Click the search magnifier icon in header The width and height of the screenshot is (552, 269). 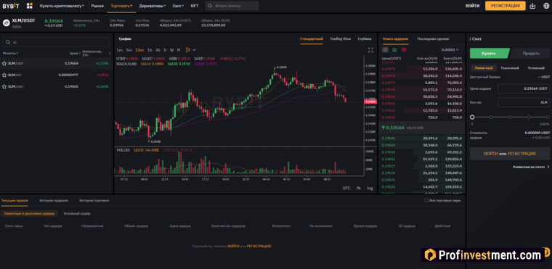[x=210, y=6]
